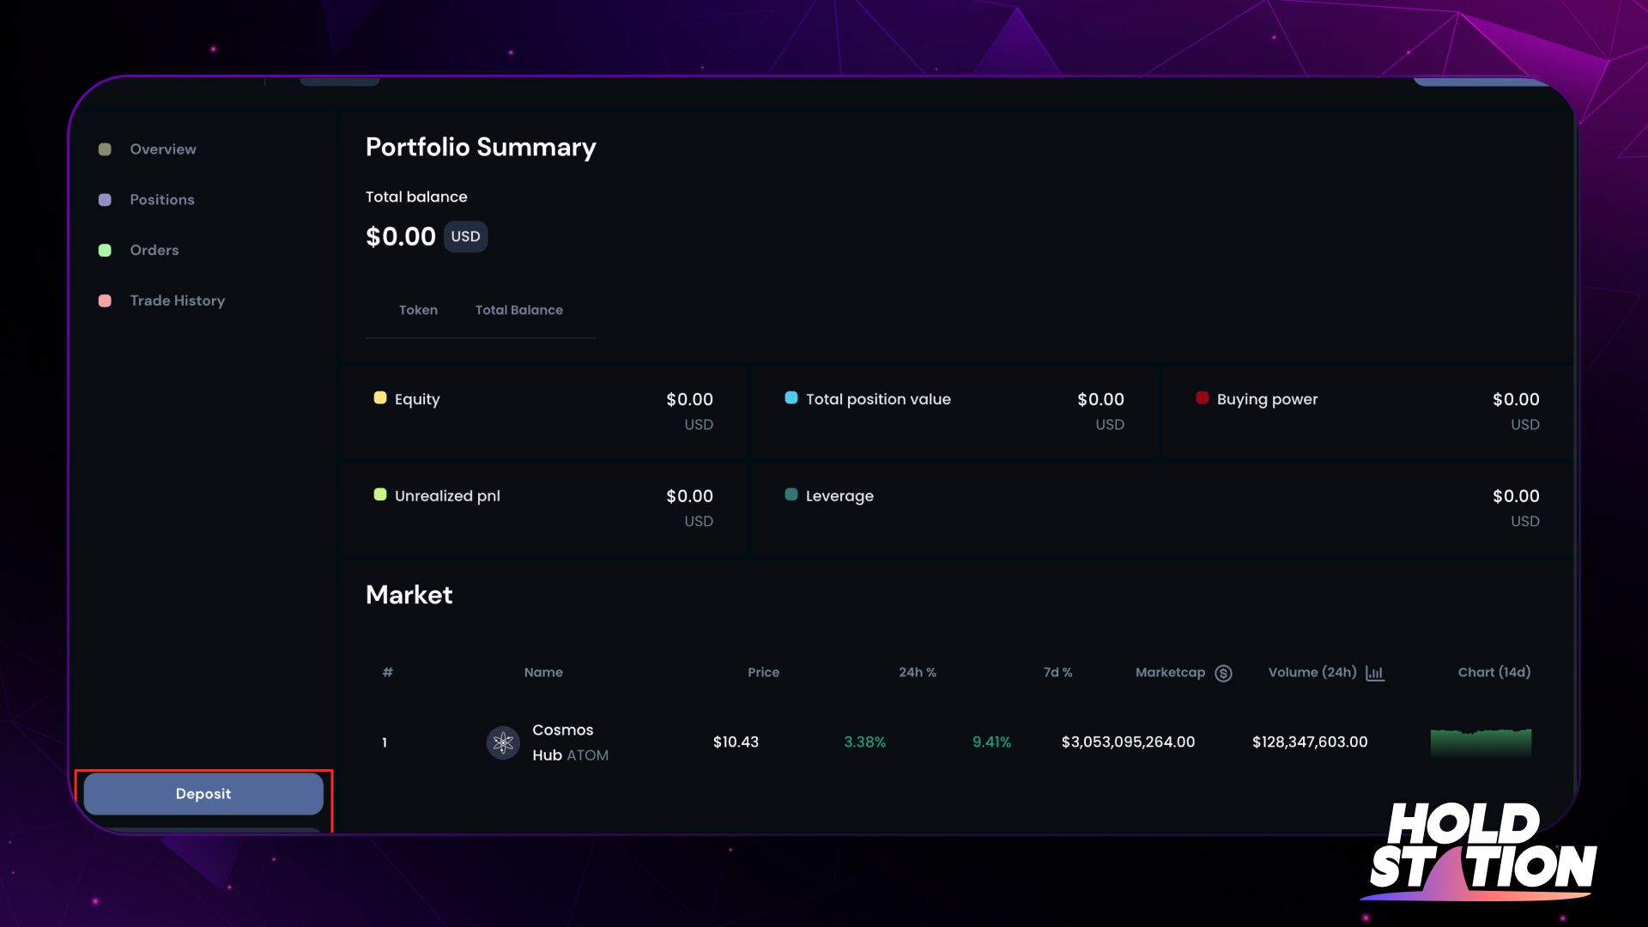Viewport: 1648px width, 927px height.
Task: Click the 3.38% 24h change value
Action: [864, 742]
